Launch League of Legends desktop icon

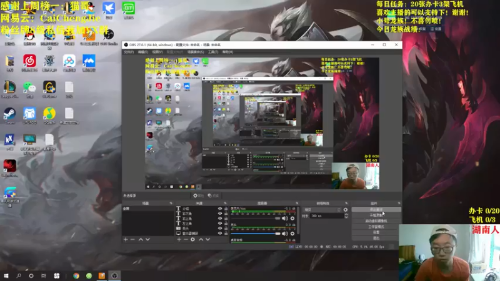coord(9,87)
